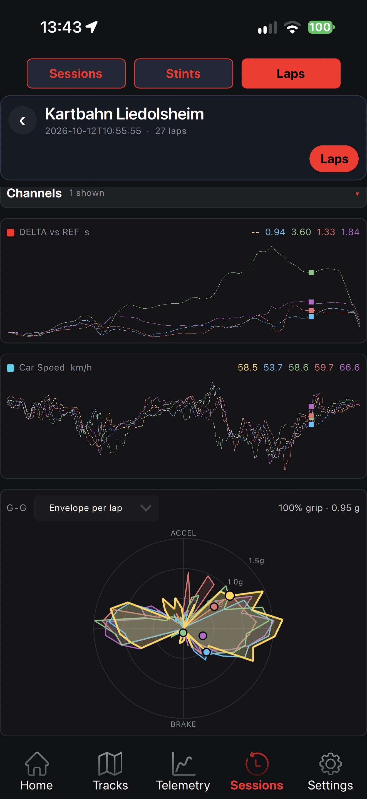This screenshot has height=799, width=367.
Task: Click speed value 53.7
Action: tap(273, 367)
